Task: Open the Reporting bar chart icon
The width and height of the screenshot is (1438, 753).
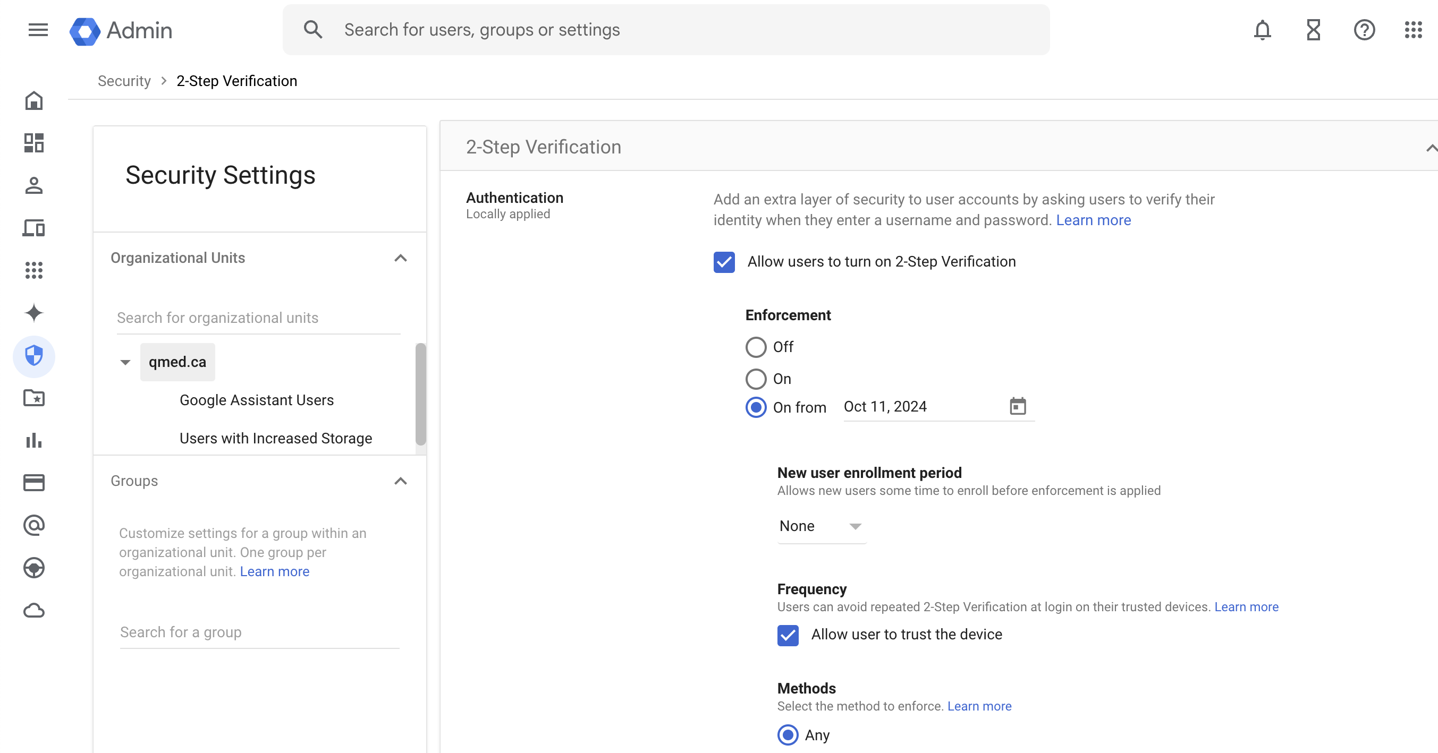Action: [x=34, y=441]
